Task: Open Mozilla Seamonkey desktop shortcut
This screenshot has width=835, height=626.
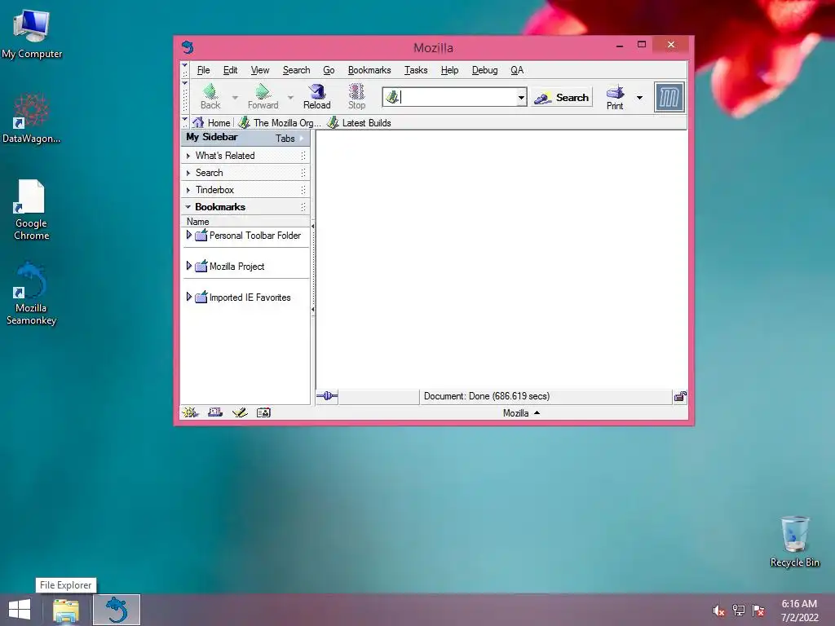Action: pos(32,293)
